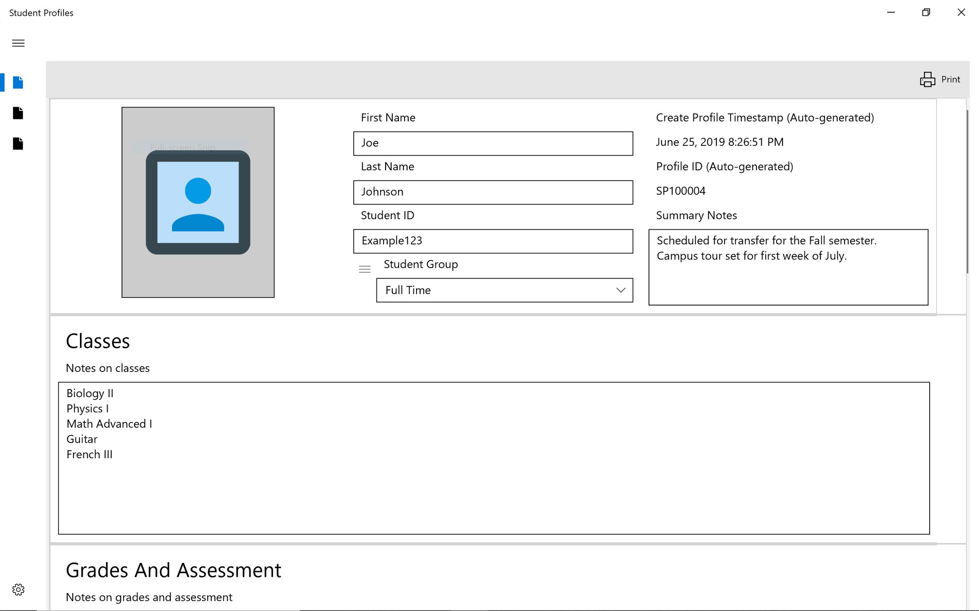Select the highlighted blue profile document icon

point(18,83)
